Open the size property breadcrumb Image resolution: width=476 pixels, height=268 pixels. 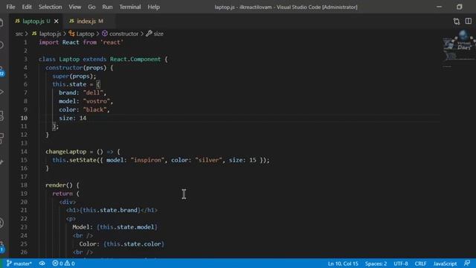tap(155, 33)
